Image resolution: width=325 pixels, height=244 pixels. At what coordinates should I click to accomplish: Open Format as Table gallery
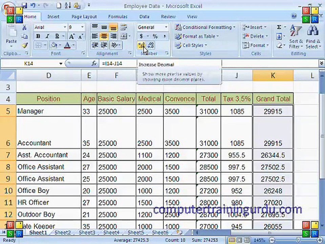(x=197, y=36)
